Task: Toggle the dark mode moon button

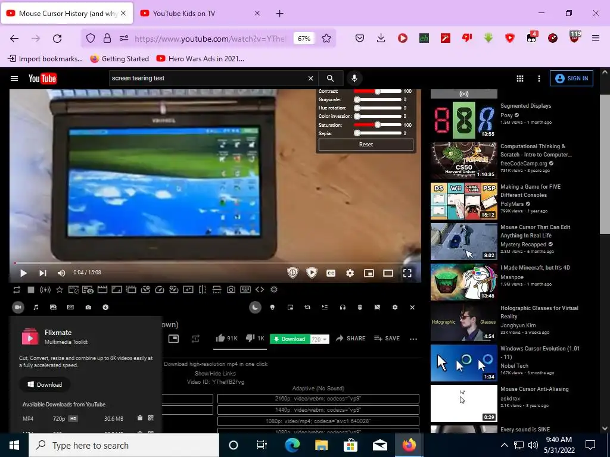Action: click(x=255, y=308)
